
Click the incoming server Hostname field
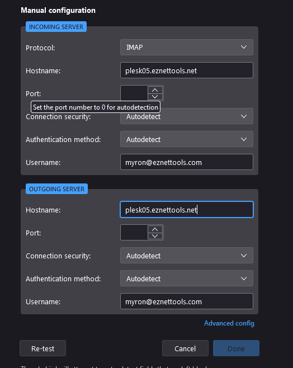click(187, 70)
